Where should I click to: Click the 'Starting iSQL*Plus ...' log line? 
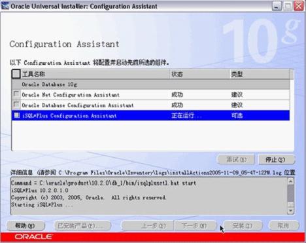pyautogui.click(x=42, y=205)
